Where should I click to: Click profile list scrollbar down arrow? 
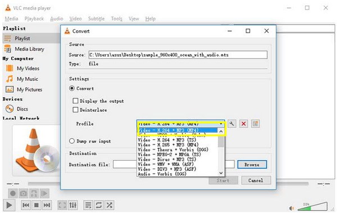(x=221, y=173)
